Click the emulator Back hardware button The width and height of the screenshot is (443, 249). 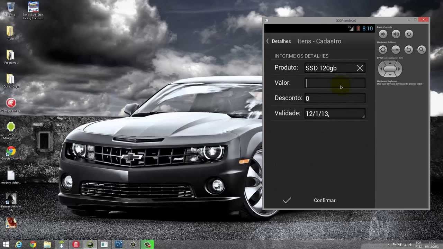click(409, 50)
